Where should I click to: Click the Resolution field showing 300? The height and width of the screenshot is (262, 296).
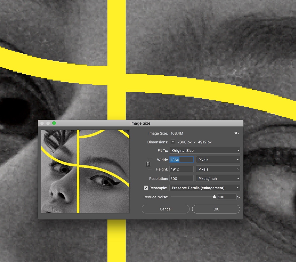(x=181, y=179)
